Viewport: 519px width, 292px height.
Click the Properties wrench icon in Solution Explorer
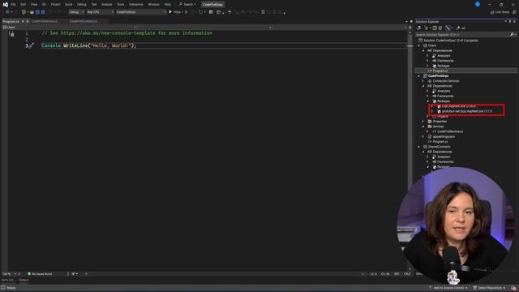click(458, 28)
